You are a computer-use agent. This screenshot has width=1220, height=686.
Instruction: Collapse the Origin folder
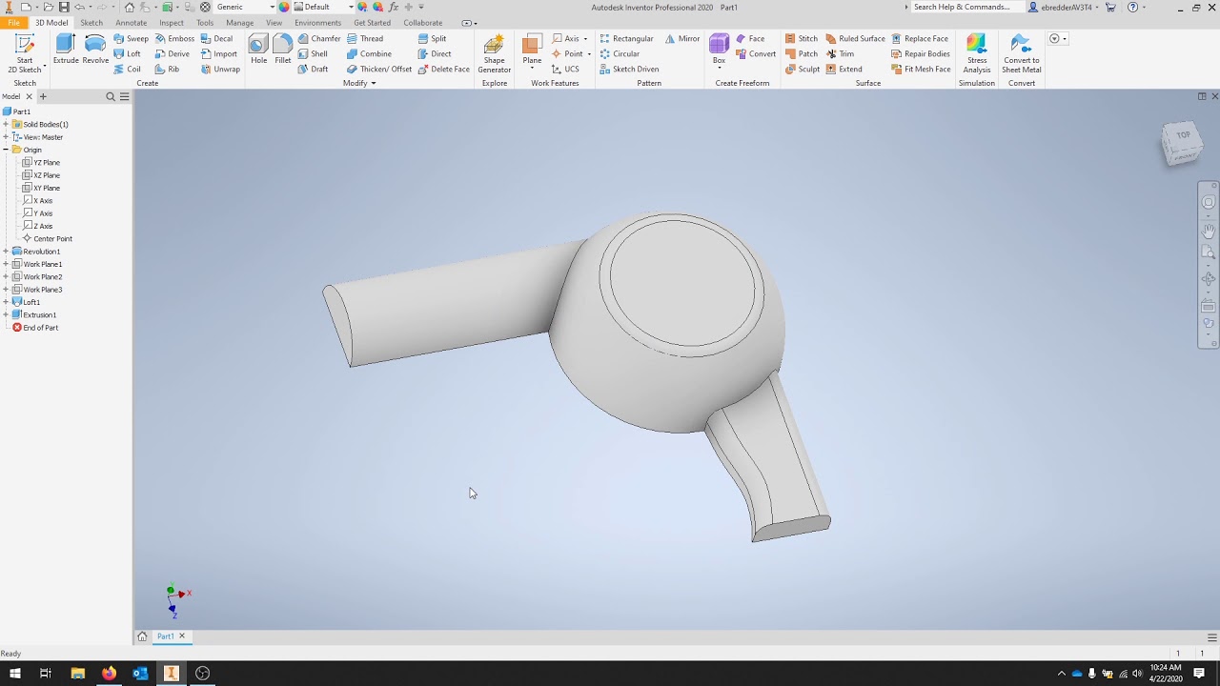[x=6, y=150]
